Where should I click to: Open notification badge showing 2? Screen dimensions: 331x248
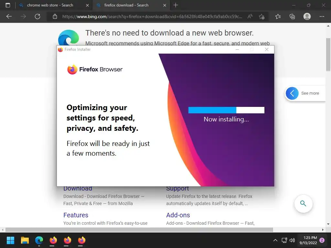[x=322, y=240]
